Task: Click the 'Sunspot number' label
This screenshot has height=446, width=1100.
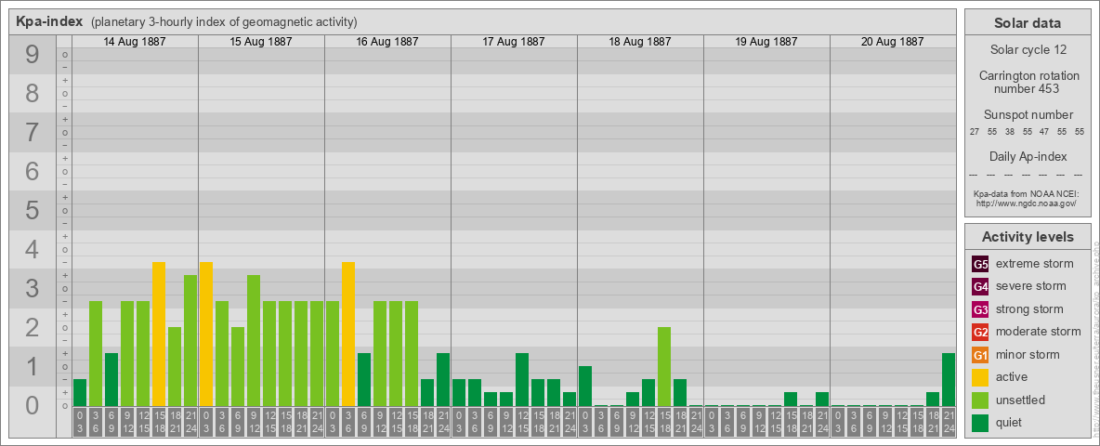Action: point(1028,114)
